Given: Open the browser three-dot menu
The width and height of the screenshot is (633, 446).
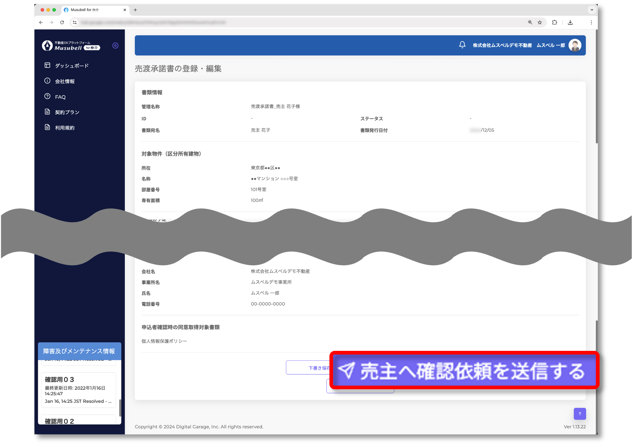Looking at the screenshot, I should point(591,22).
